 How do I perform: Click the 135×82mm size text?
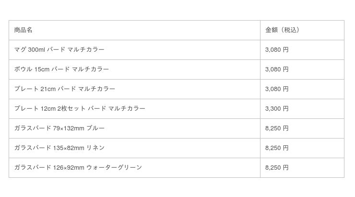click(69, 148)
